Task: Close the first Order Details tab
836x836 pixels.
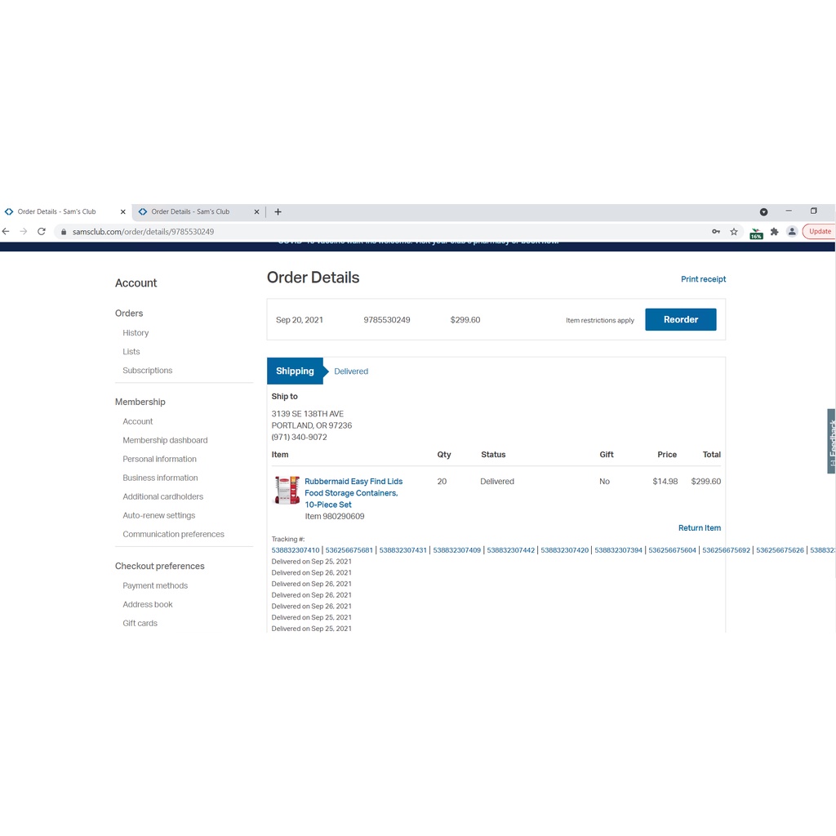Action: [122, 211]
